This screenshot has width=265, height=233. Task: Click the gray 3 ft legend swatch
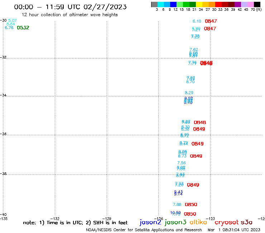click(x=154, y=4)
